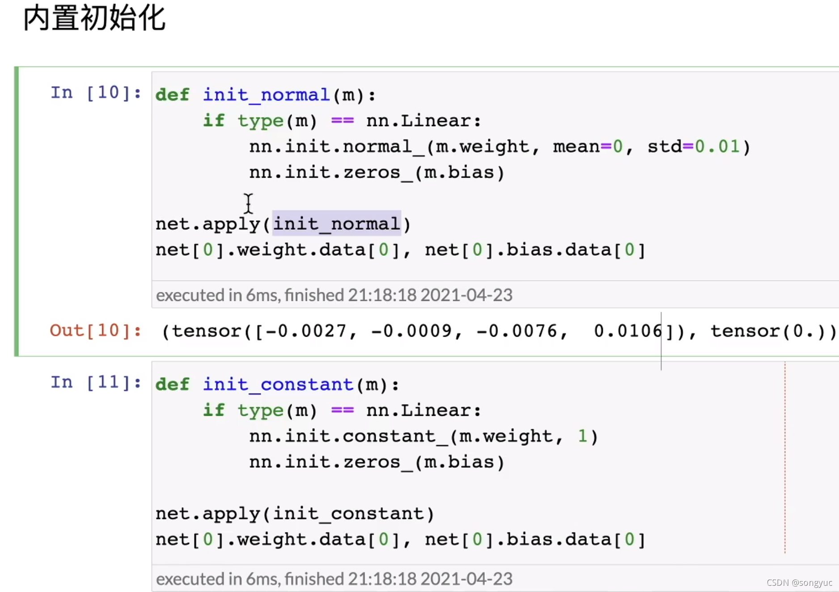This screenshot has height=592, width=839.
Task: Select the In [10] cell prompt
Action: click(96, 93)
